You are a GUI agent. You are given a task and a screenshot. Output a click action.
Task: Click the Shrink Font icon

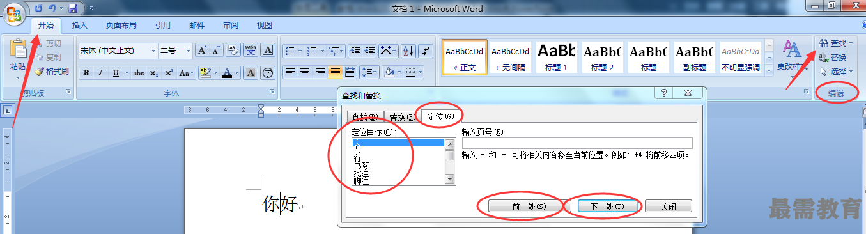pyautogui.click(x=216, y=51)
